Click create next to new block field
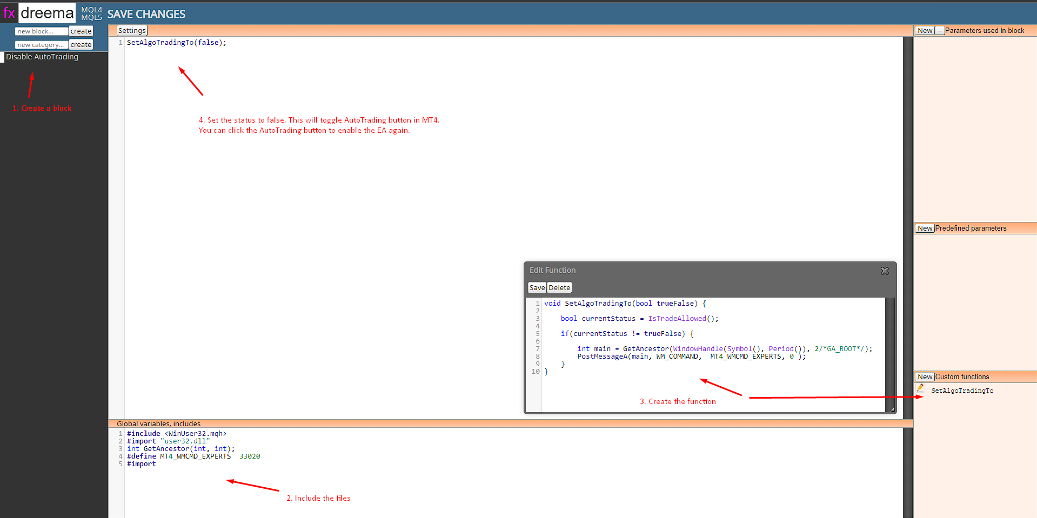Screen dimensions: 1037x518 (81, 31)
